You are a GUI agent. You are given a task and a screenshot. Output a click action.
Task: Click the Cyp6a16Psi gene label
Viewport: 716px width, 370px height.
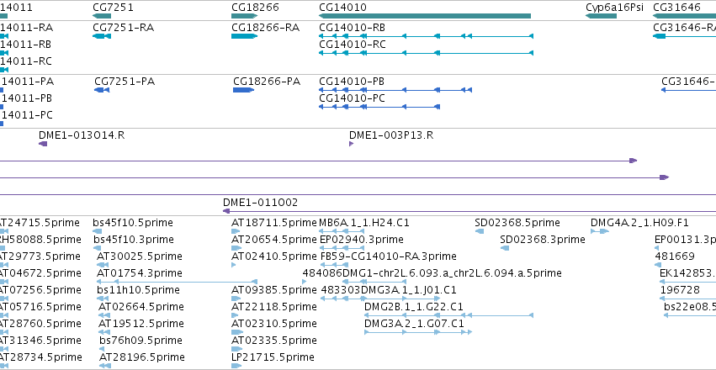point(615,8)
